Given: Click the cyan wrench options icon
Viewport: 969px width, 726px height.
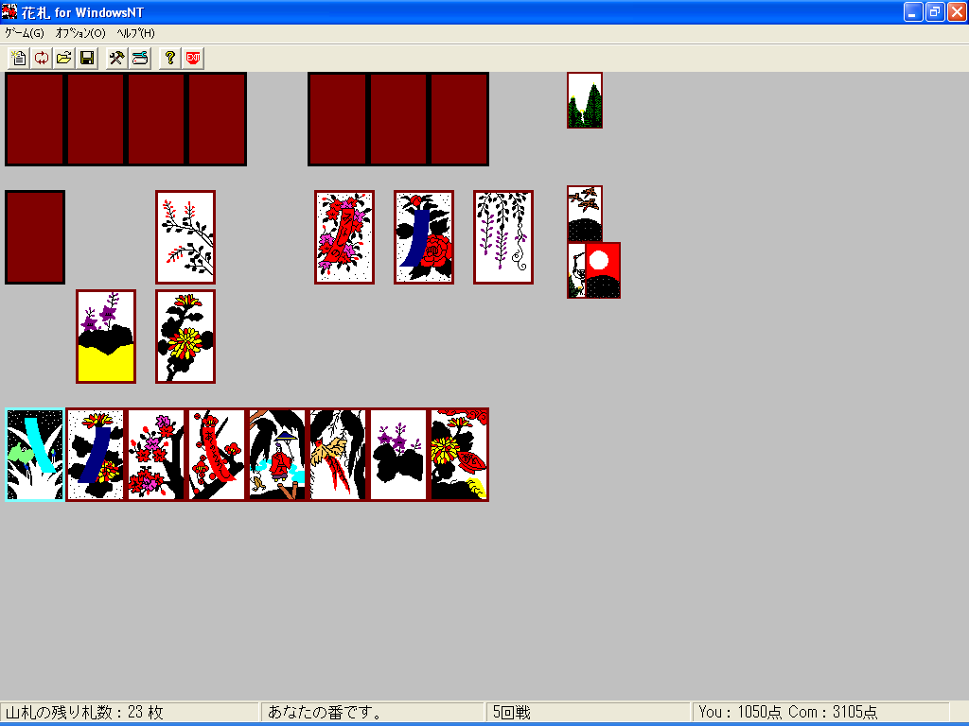Looking at the screenshot, I should (140, 58).
